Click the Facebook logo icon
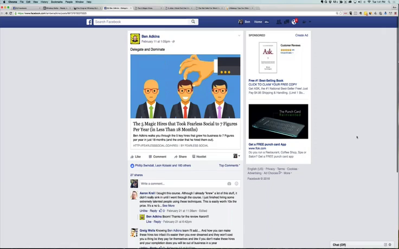The image size is (399, 249). pos(89,22)
